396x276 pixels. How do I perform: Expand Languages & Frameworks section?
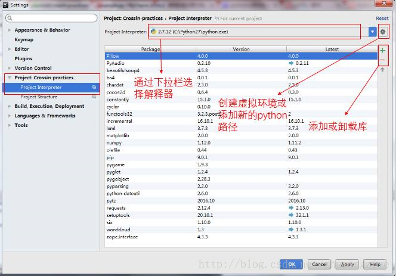coord(10,116)
